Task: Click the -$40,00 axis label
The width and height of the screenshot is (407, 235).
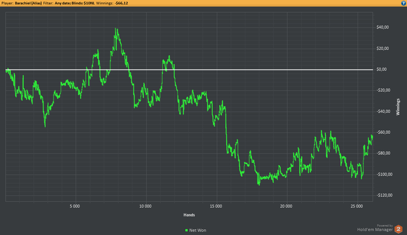Action: (383, 112)
